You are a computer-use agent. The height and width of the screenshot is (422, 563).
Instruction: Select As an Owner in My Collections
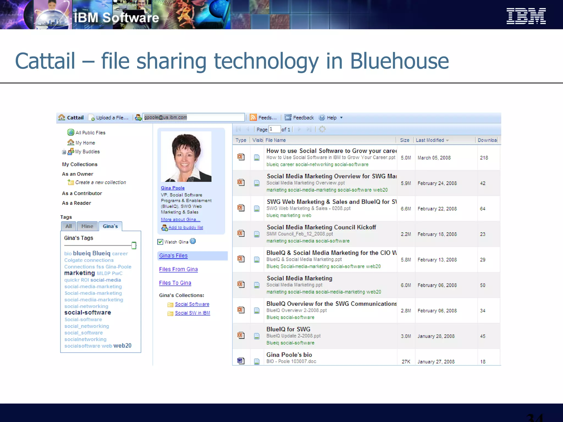[x=78, y=174]
